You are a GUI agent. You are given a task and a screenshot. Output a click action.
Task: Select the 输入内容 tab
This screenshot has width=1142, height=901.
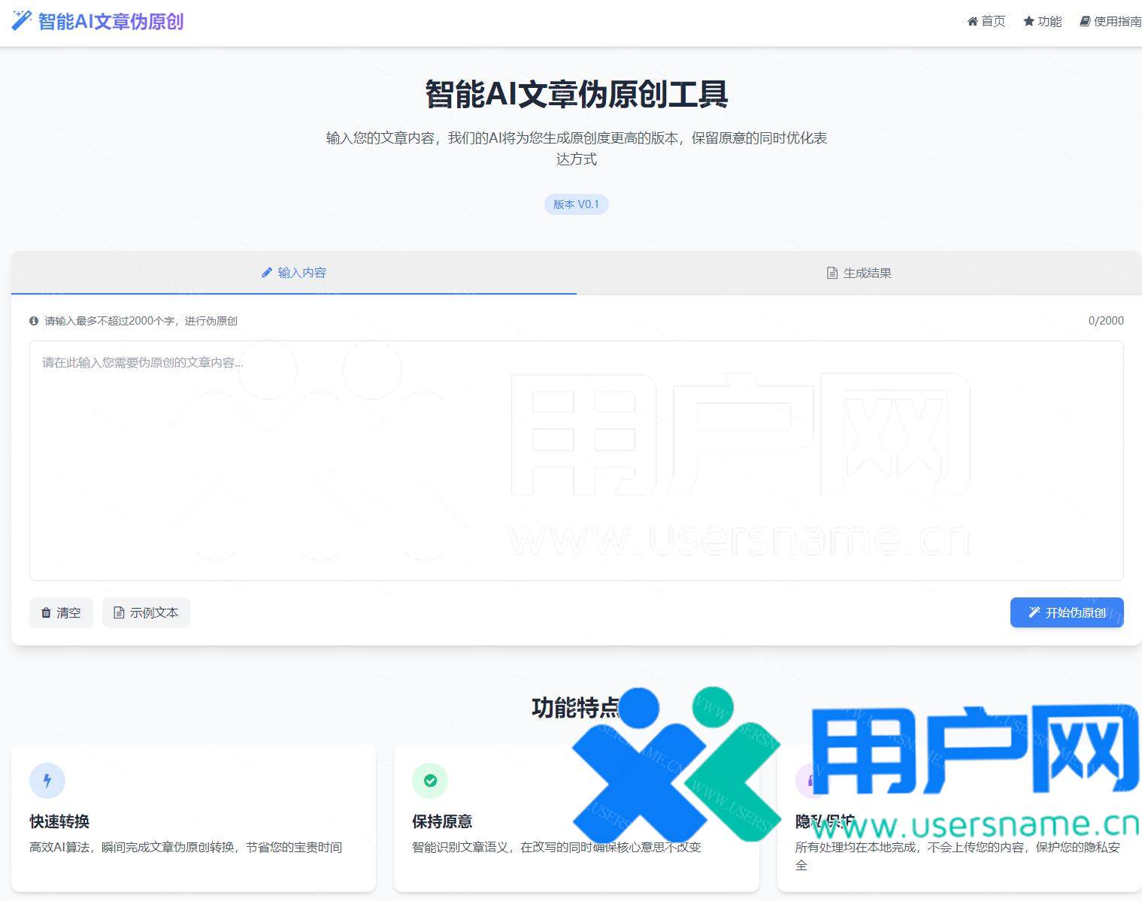(x=293, y=272)
